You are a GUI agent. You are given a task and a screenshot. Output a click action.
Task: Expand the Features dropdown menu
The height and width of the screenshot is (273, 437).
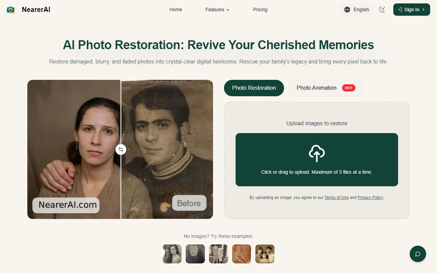click(217, 10)
